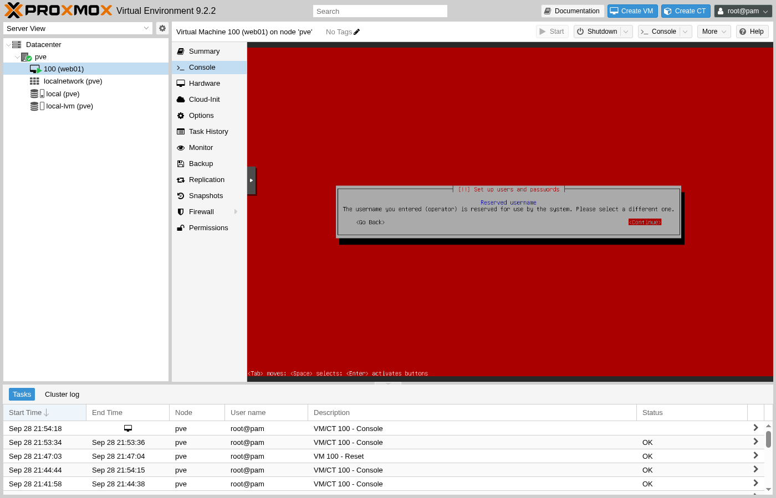Select Go Back in the installer dialog
The image size is (776, 498).
[x=370, y=222]
